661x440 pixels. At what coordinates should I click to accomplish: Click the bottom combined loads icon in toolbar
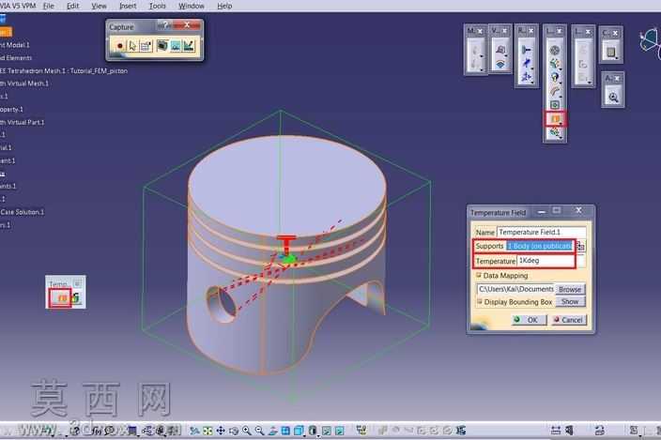pyautogui.click(x=554, y=133)
